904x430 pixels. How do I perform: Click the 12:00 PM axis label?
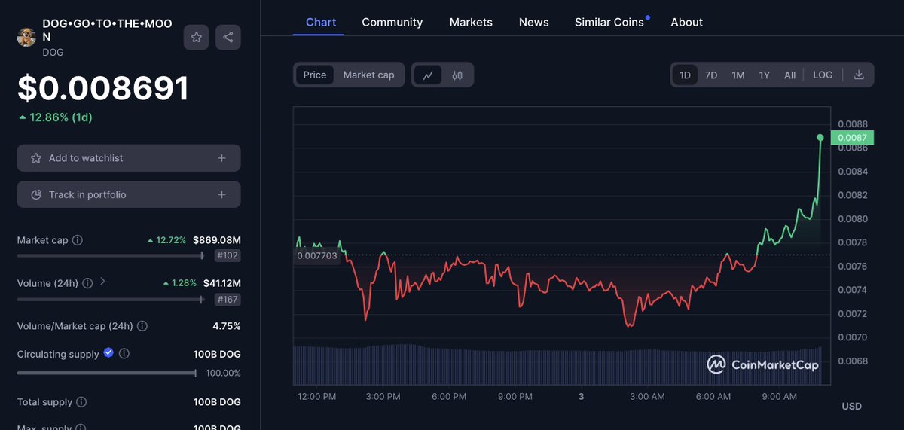[x=316, y=396]
